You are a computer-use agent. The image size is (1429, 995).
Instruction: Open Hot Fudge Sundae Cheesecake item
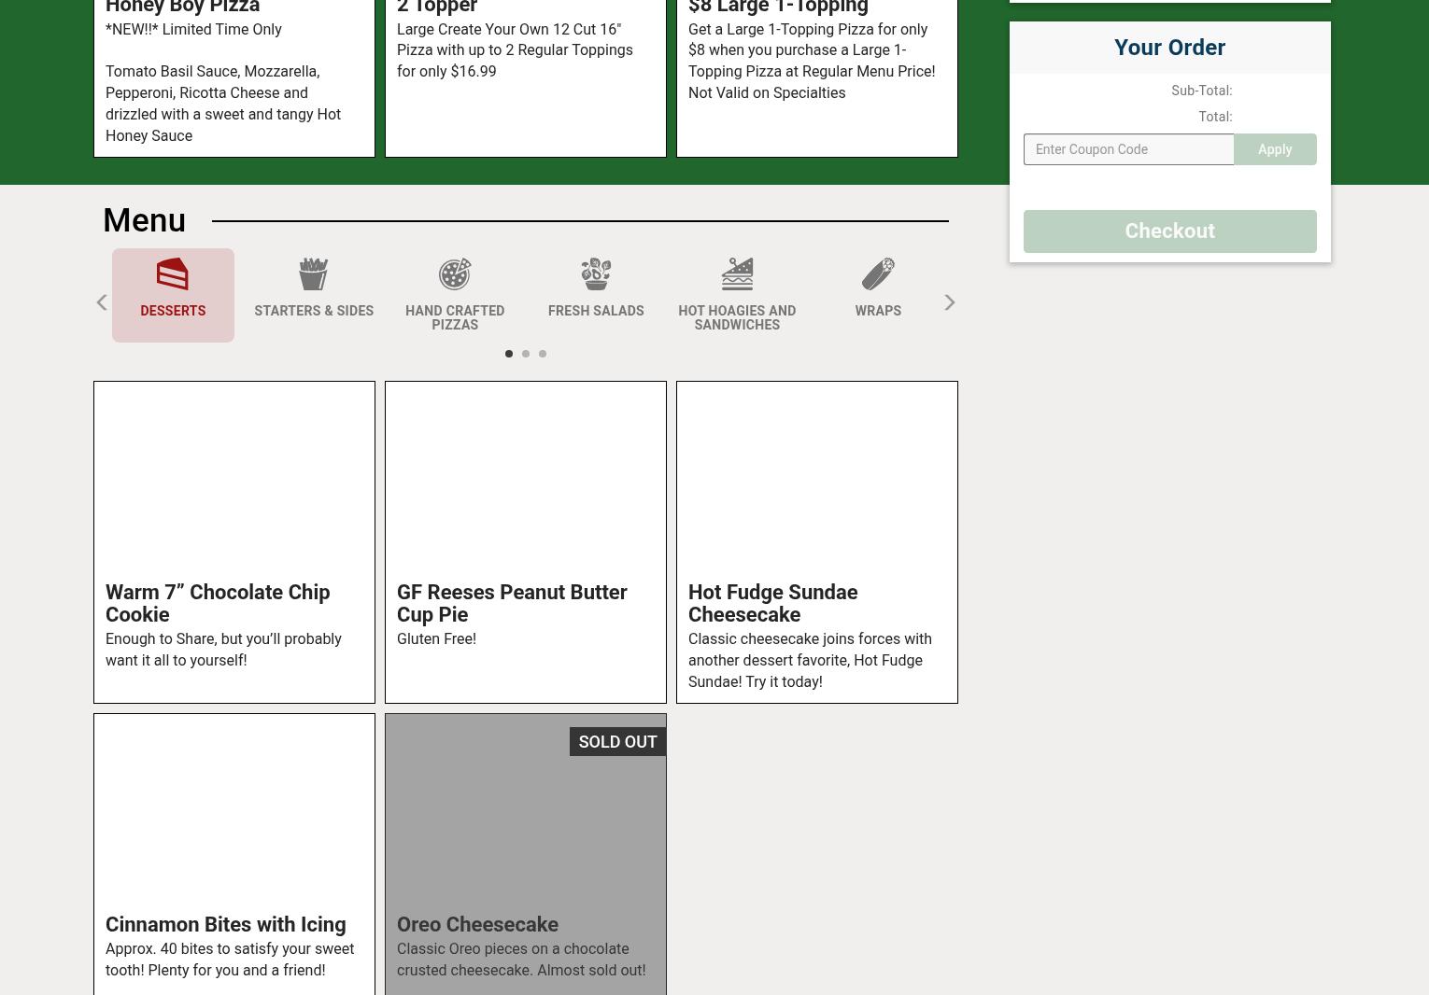pyautogui.click(x=816, y=541)
